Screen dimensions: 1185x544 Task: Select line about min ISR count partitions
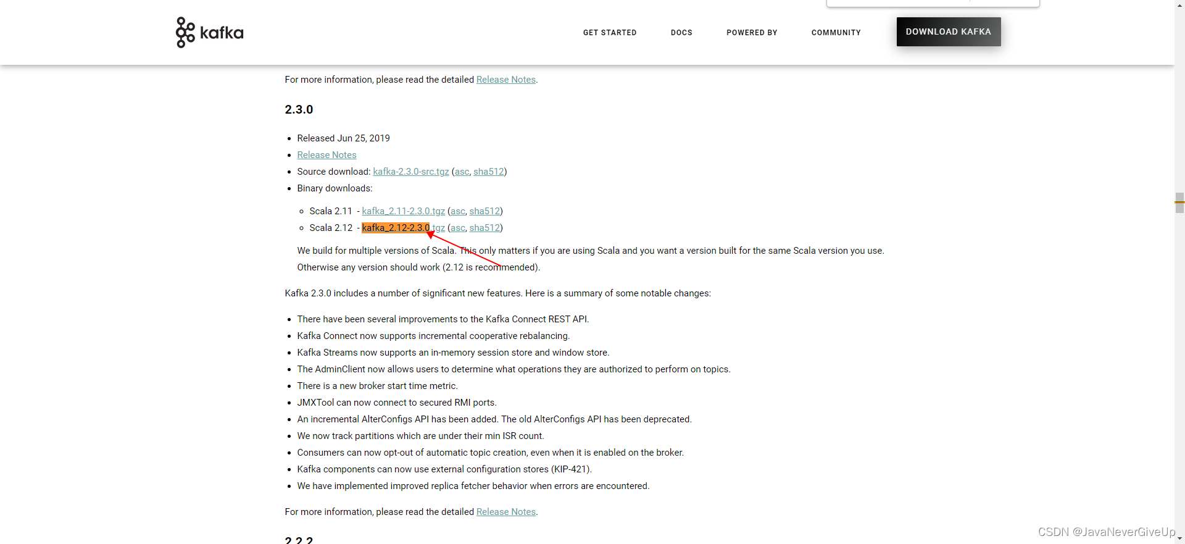coord(420,436)
